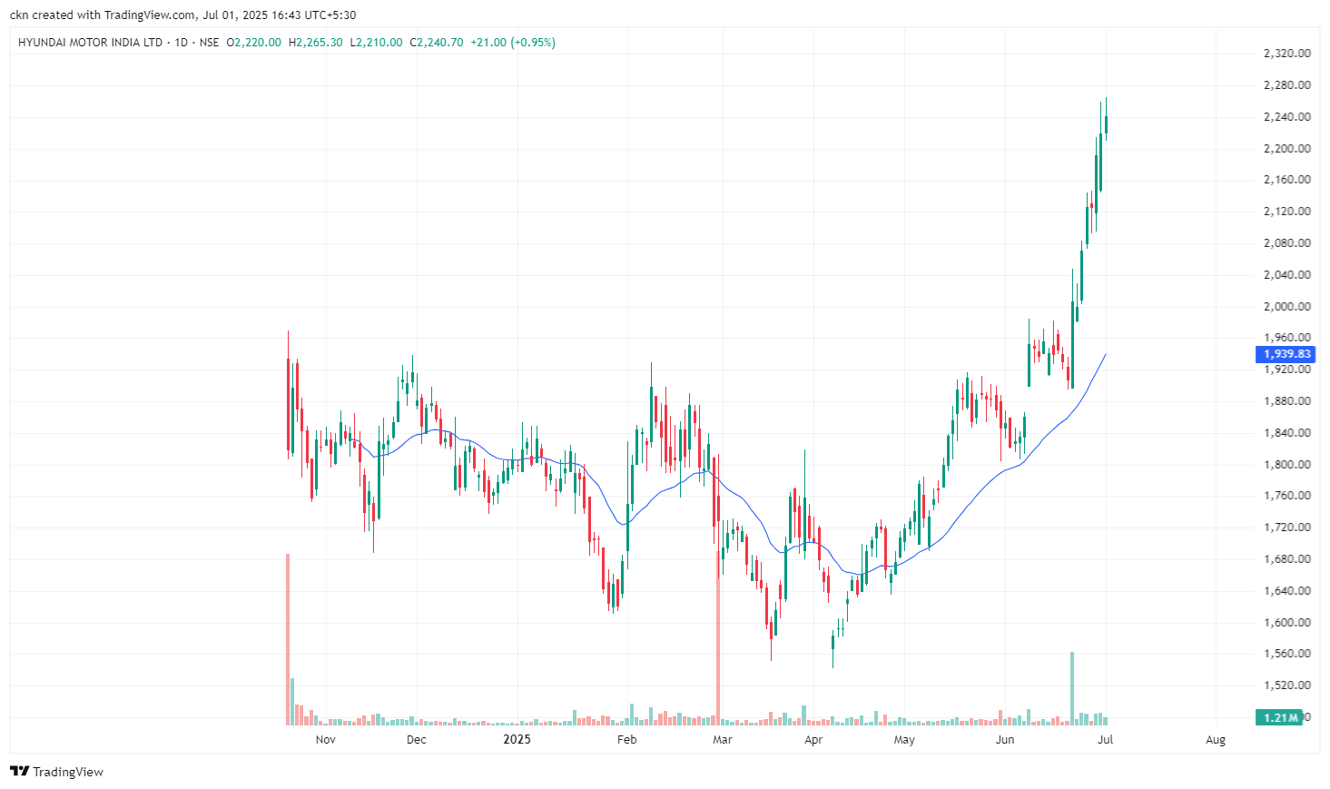Click the tallest red volume bar before Mar

point(717,636)
